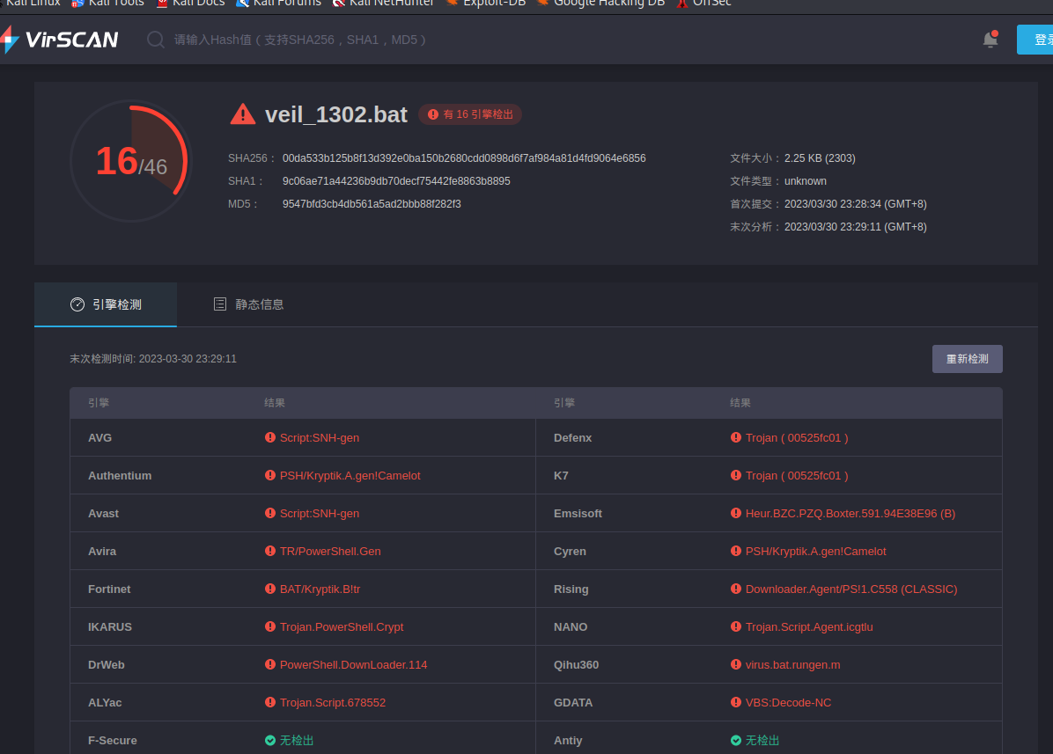Click 'Downloader.Agent/PS!1.C558 (CLASSIC)' Rising result
1053x754 pixels.
click(x=851, y=589)
